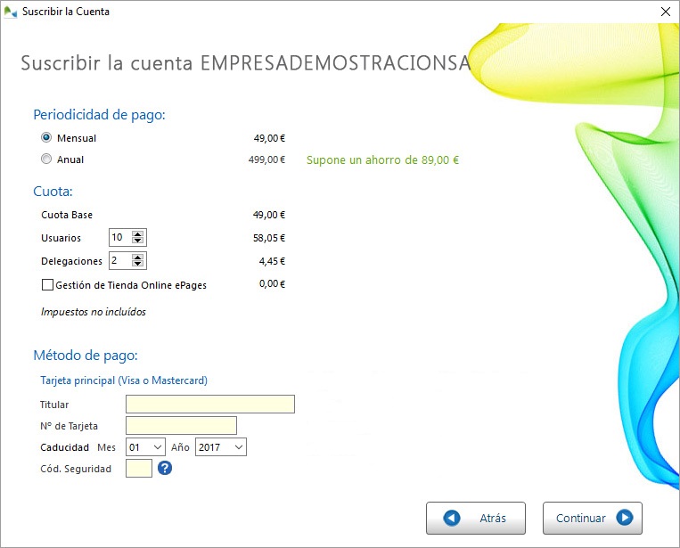Select Mensual payment periodicity
Viewport: 680px width, 548px height.
click(x=46, y=137)
